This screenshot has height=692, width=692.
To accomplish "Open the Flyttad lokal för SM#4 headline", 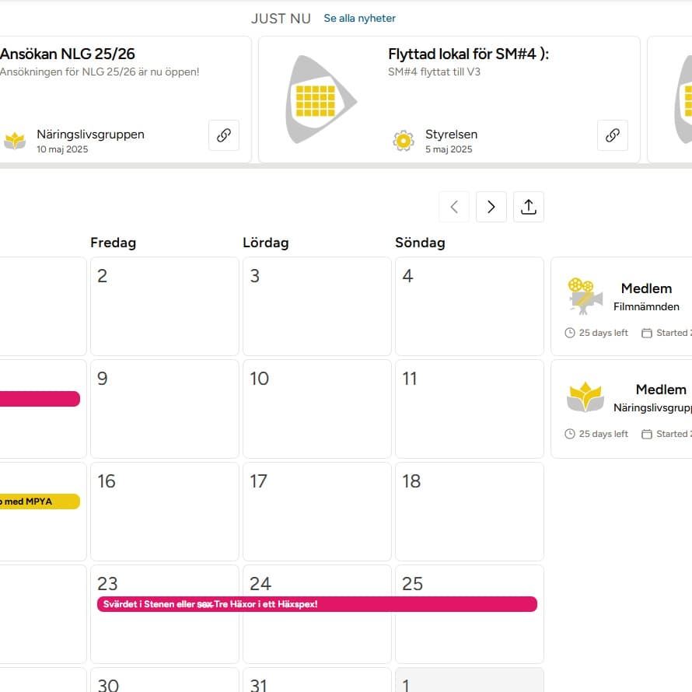I will (468, 54).
